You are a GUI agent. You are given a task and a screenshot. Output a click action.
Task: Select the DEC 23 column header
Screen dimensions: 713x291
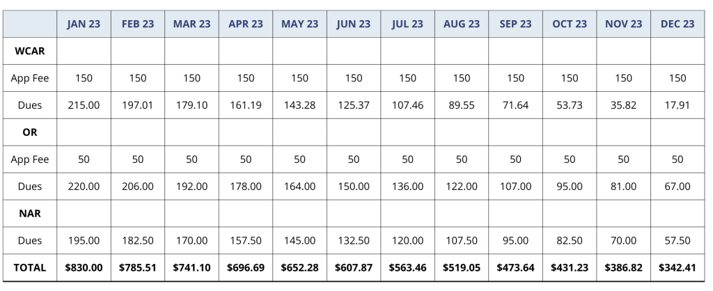(677, 24)
